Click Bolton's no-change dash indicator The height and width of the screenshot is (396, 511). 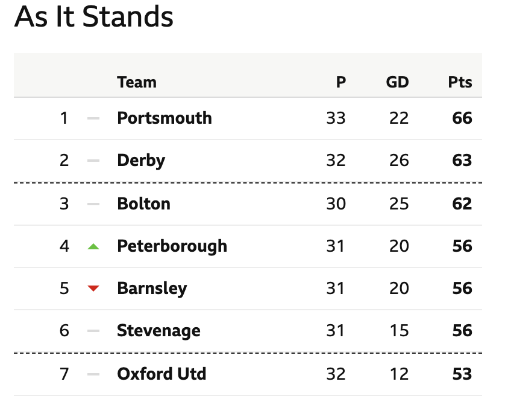point(93,204)
